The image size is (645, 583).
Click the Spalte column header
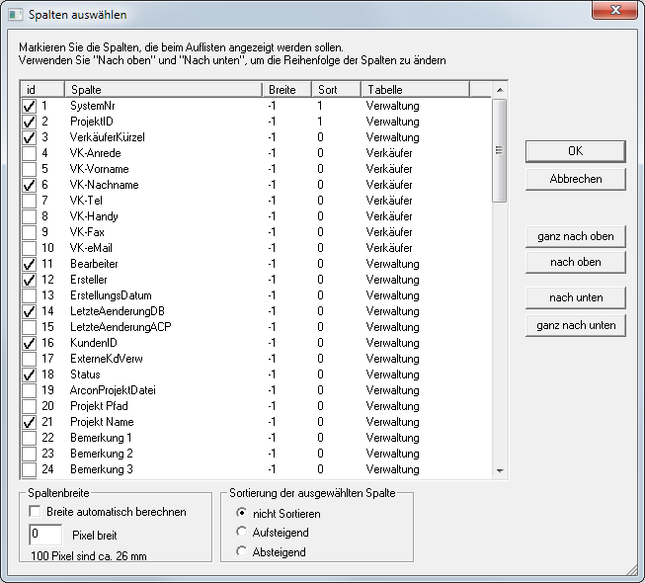tap(163, 90)
